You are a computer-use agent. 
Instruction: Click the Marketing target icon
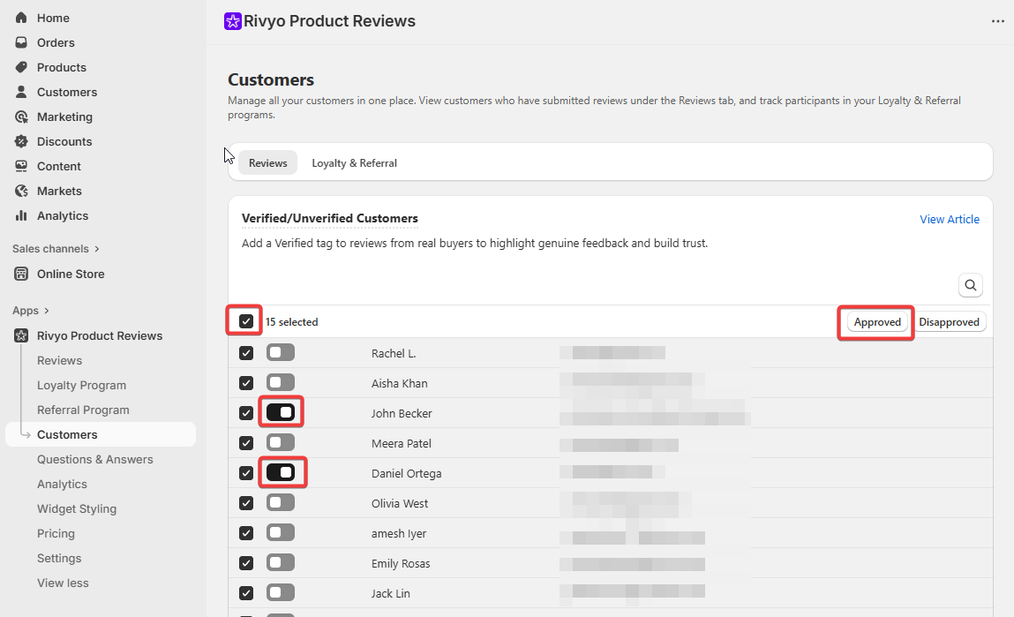tap(21, 117)
